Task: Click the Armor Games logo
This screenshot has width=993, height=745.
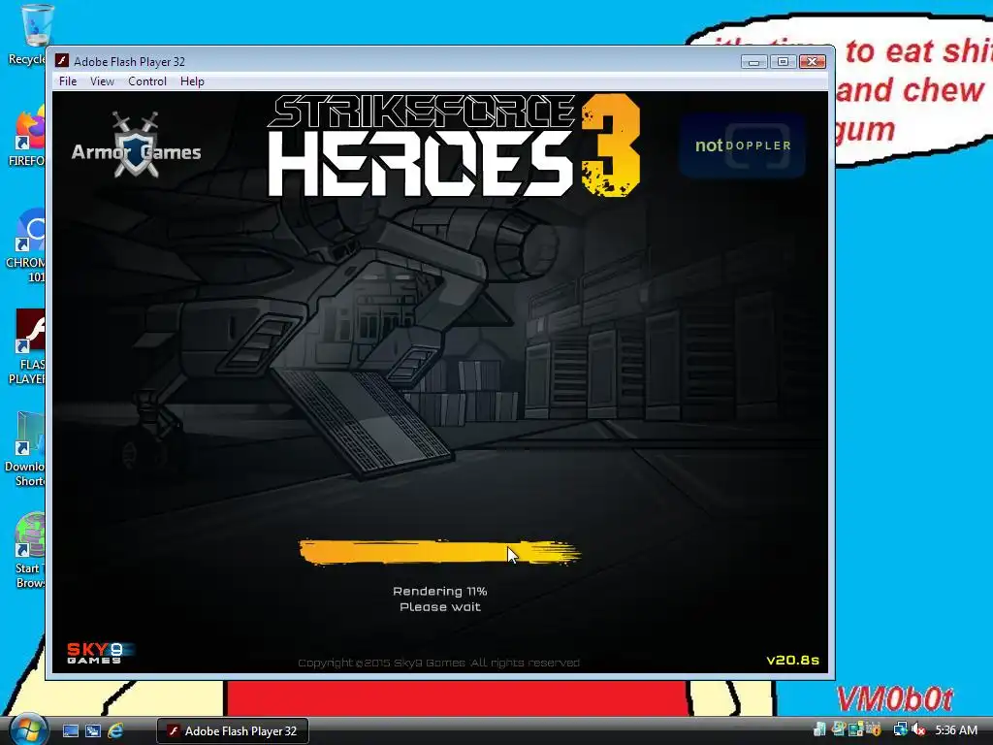Action: (136, 146)
